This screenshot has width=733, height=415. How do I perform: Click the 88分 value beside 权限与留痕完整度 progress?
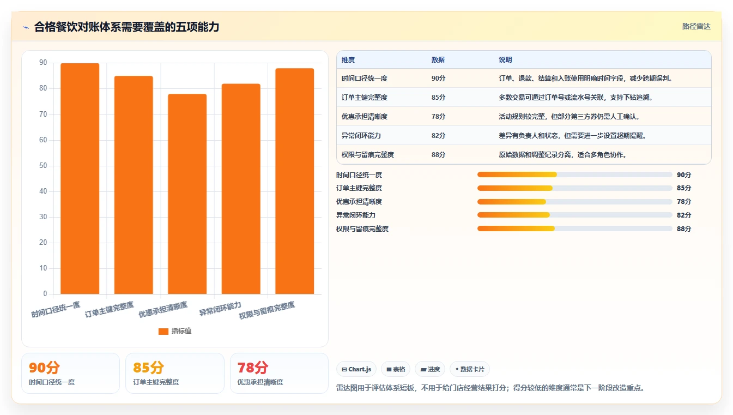coord(684,229)
